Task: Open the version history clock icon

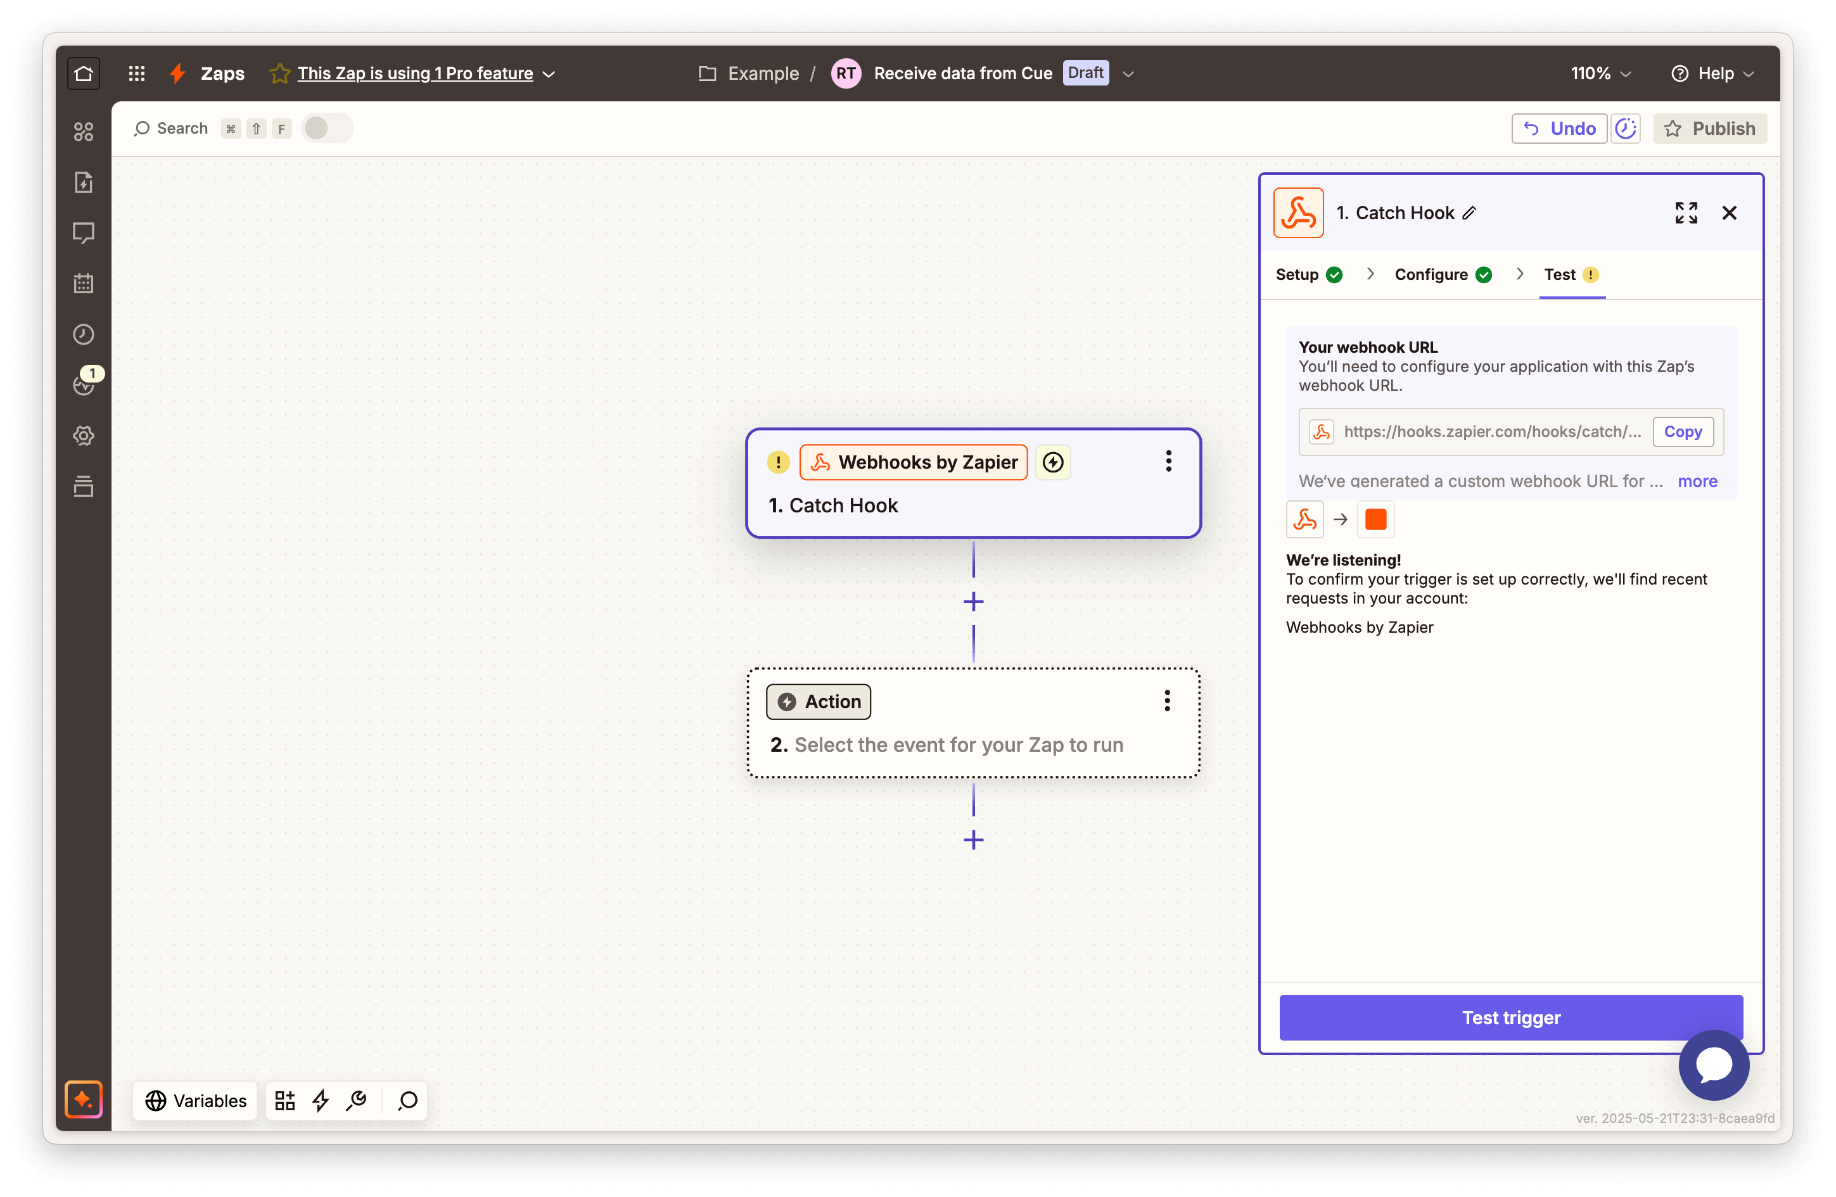Action: pos(1626,128)
